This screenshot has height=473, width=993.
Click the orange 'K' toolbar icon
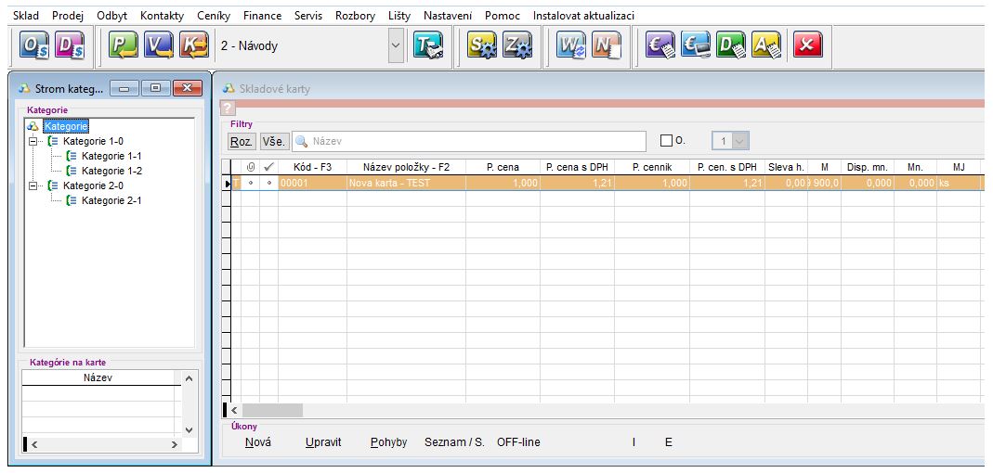(193, 45)
